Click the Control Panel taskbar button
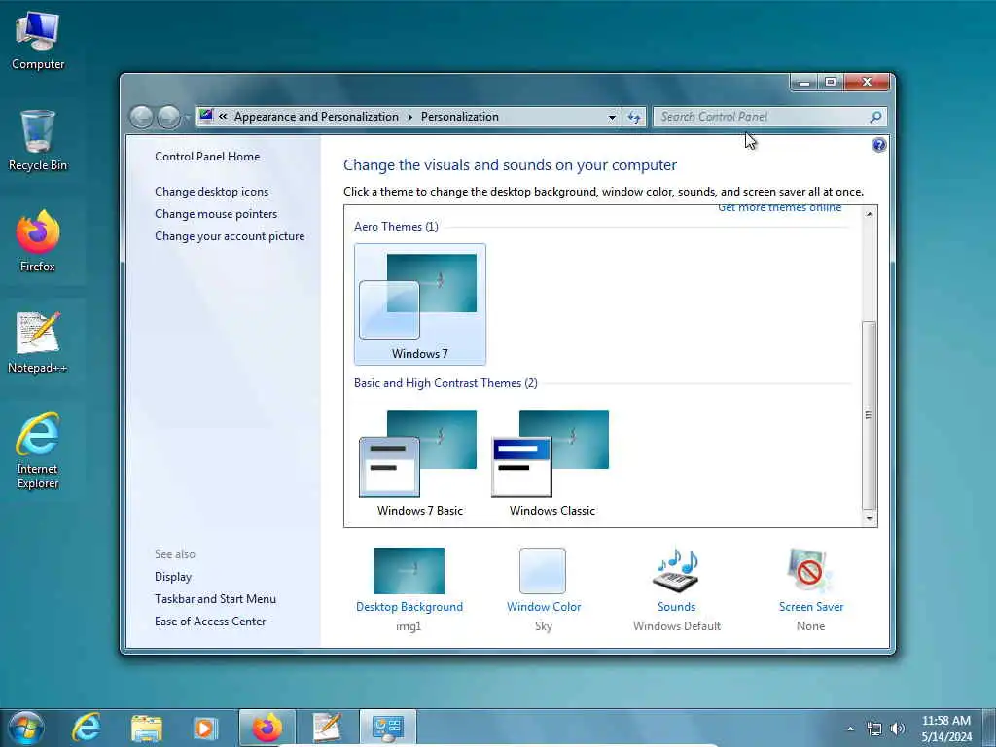996x747 pixels. point(388,728)
